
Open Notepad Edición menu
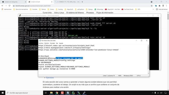click(46, 43)
